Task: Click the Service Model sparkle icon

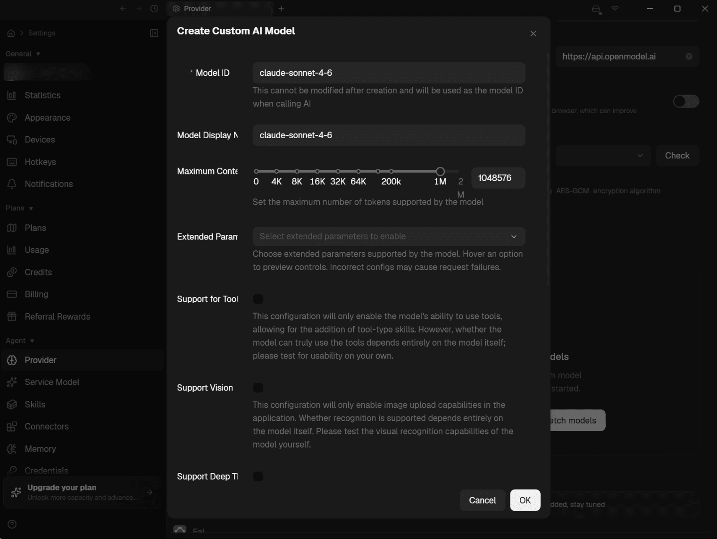Action: pyautogui.click(x=12, y=382)
